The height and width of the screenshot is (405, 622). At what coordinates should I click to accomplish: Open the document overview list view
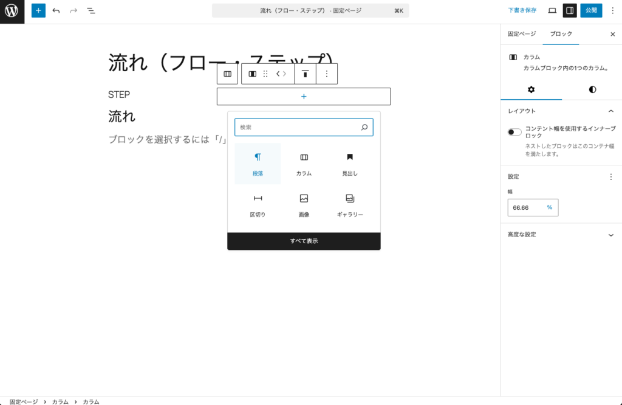point(91,10)
